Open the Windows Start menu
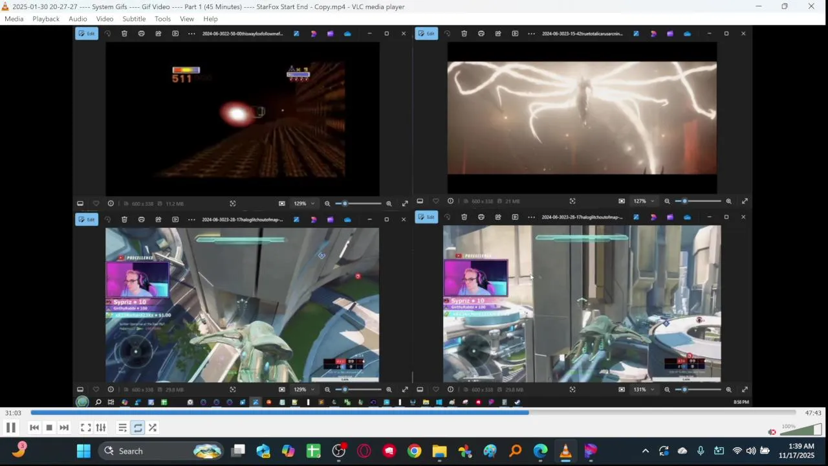This screenshot has height=466, width=828. pyautogui.click(x=84, y=451)
